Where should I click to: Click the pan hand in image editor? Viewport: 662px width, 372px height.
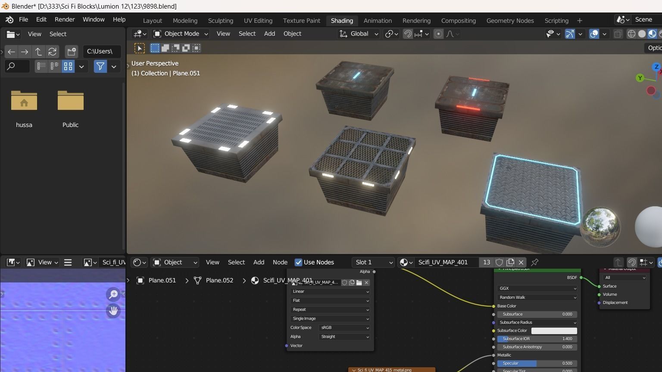pyautogui.click(x=113, y=311)
